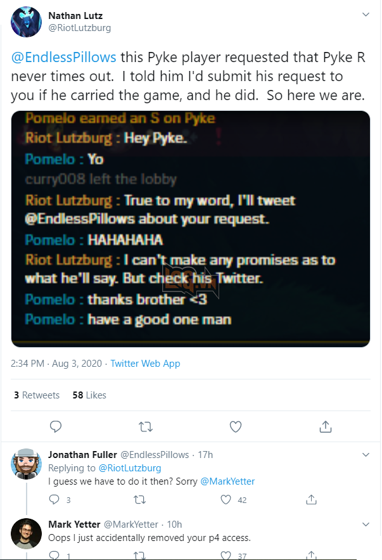Open Jonathan Fuller's profile picture
The width and height of the screenshot is (382, 560).
[27, 466]
